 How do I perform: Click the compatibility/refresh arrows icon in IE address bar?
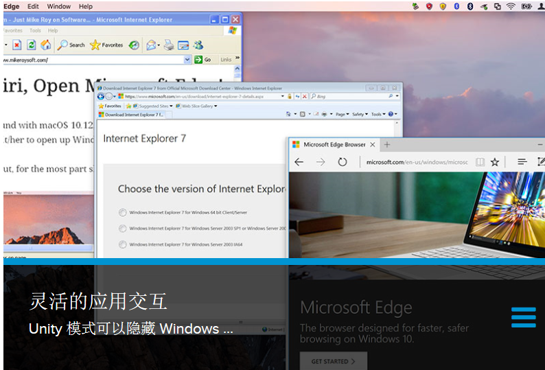297,96
